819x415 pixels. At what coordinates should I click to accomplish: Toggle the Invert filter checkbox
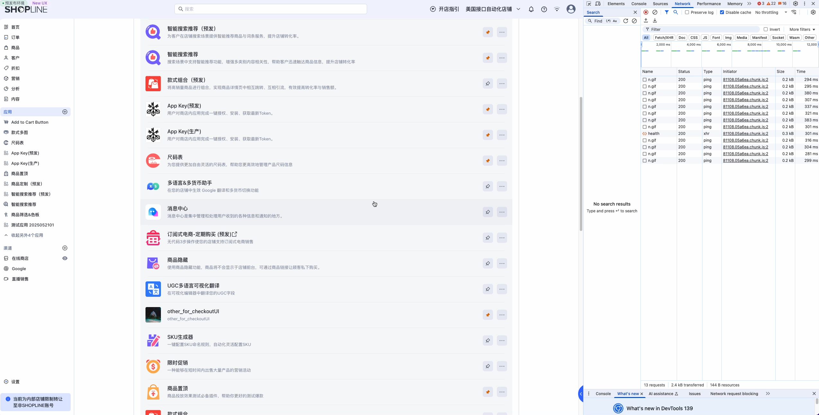pos(766,29)
